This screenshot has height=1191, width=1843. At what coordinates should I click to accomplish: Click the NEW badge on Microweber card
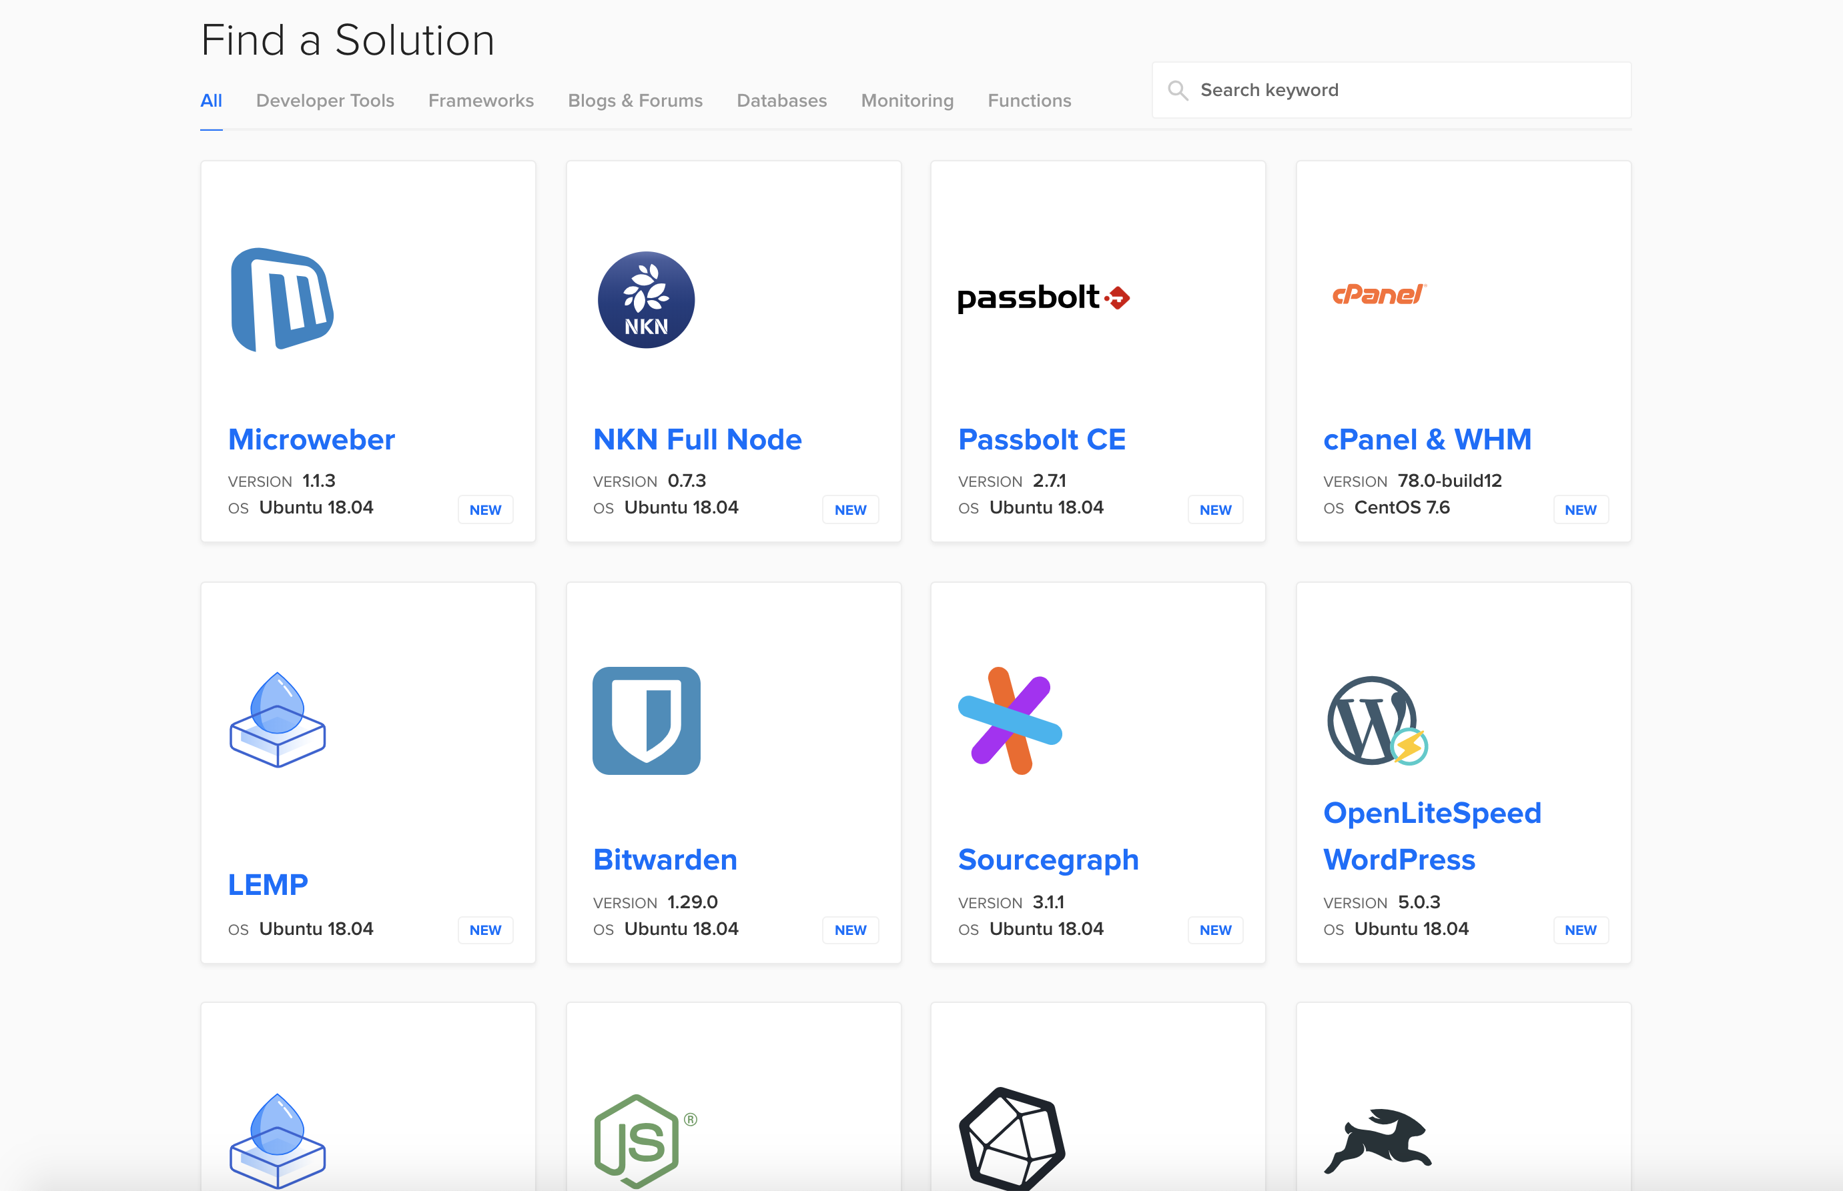pyautogui.click(x=485, y=509)
